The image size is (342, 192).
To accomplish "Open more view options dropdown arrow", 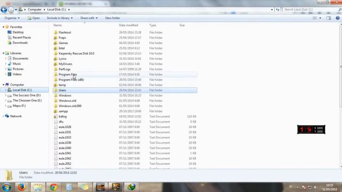I will pyautogui.click(x=320, y=18).
